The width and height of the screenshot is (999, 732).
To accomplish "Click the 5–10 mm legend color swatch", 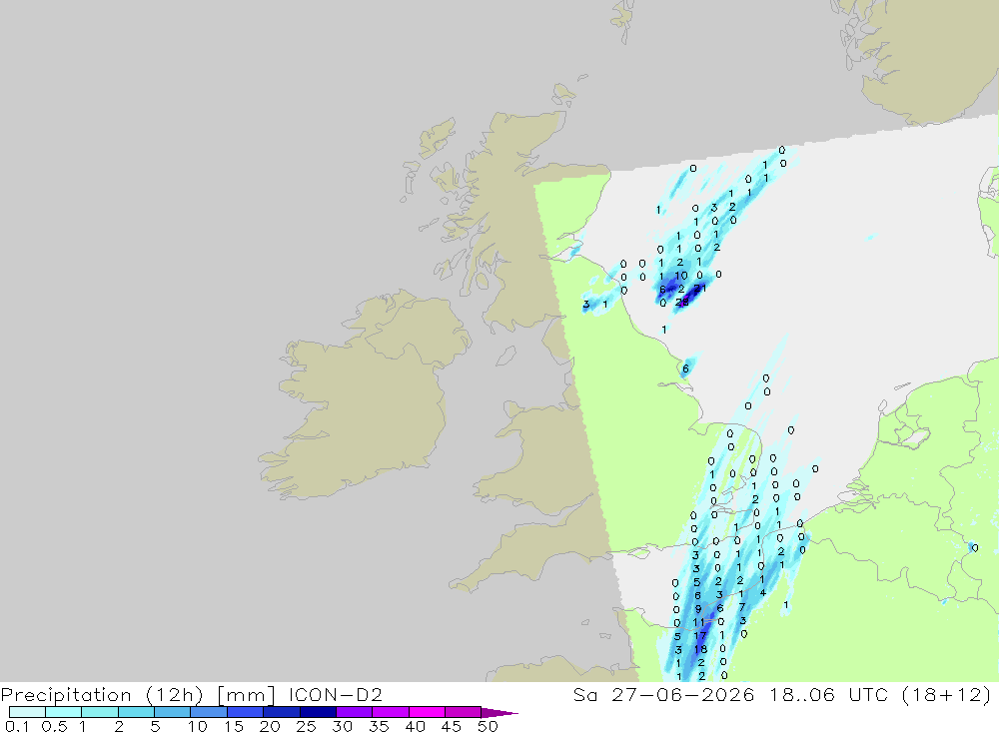I will (172, 712).
